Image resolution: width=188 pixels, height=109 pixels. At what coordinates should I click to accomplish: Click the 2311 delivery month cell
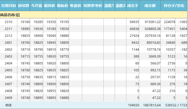point(9,29)
